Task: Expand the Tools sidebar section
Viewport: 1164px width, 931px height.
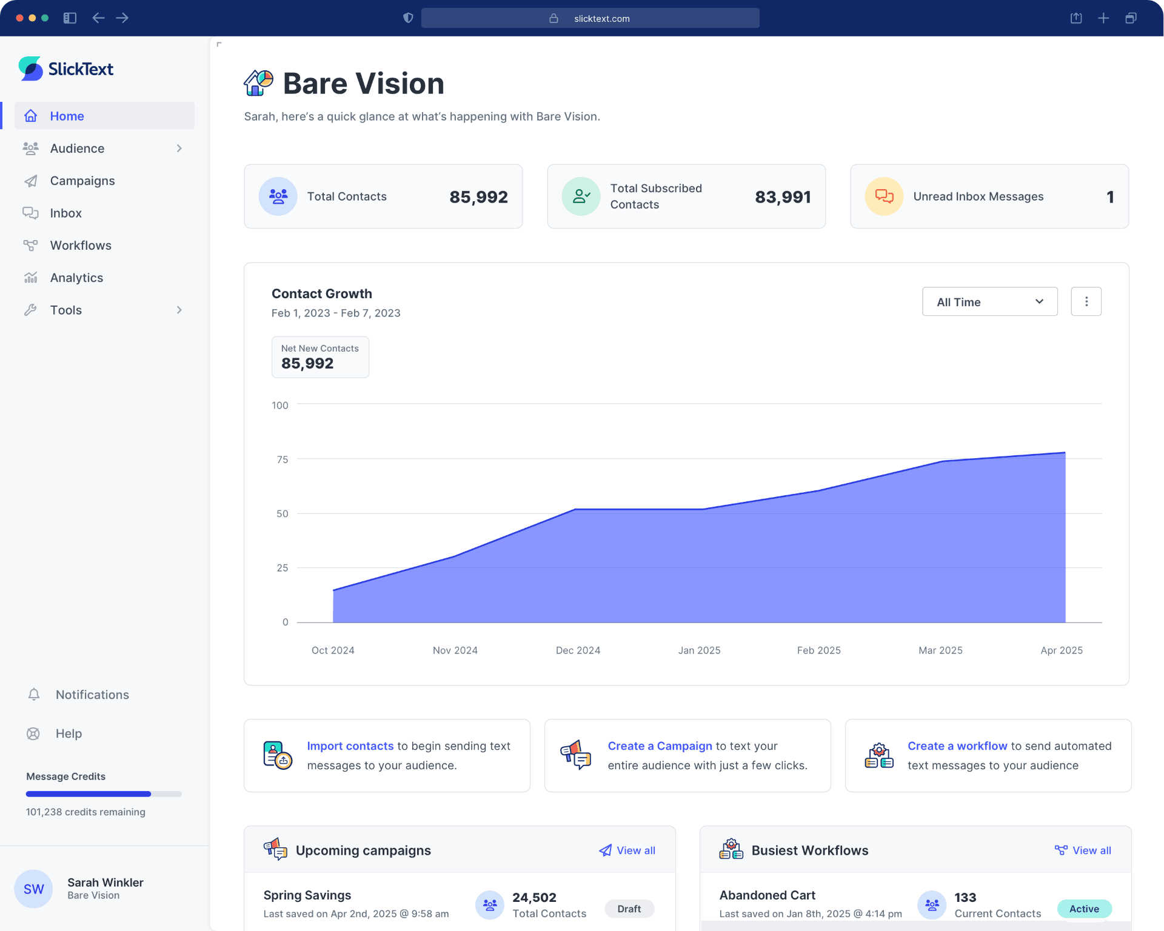Action: [179, 310]
